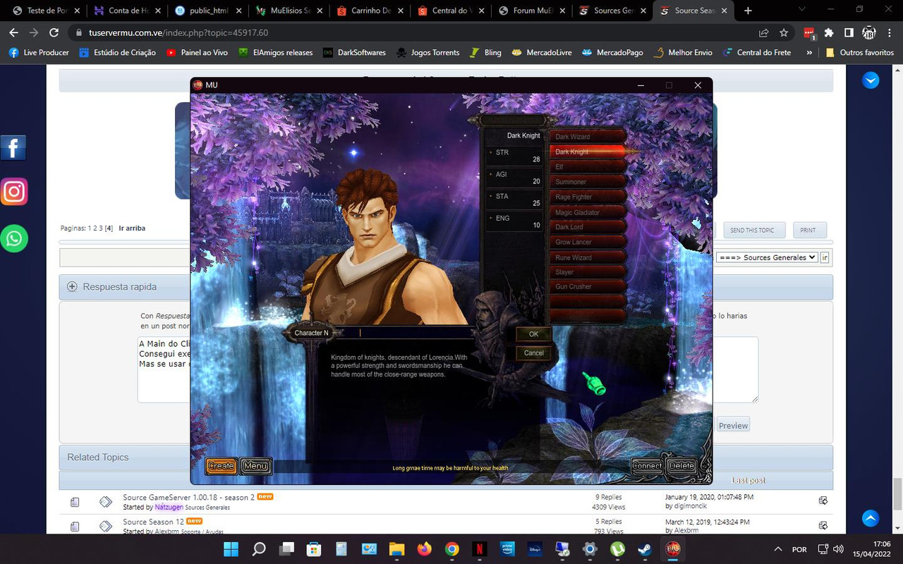Pick the Gun Crusher class
The image size is (903, 564).
pyautogui.click(x=588, y=287)
